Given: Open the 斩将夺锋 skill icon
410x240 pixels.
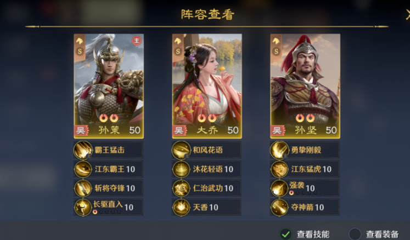Looking at the screenshot, I should 83,188.
